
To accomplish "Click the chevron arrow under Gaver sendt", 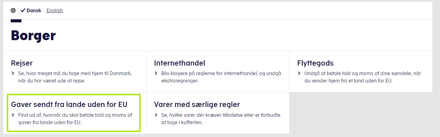I will click(13, 115).
